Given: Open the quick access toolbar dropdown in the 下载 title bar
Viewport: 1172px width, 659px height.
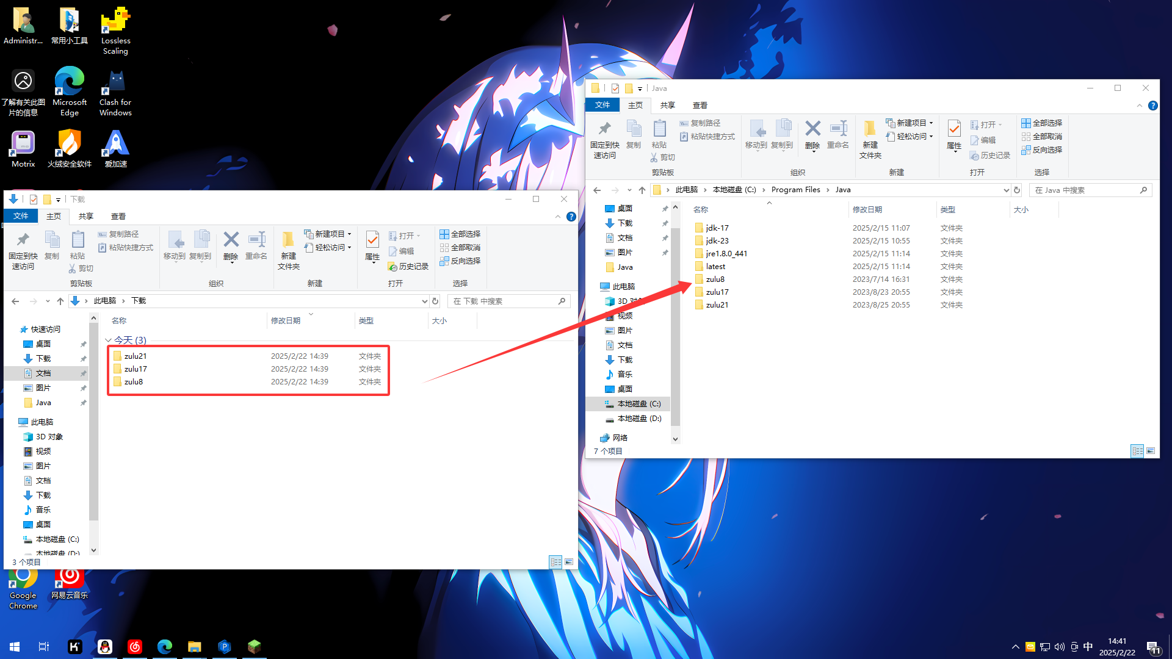Looking at the screenshot, I should 58,200.
